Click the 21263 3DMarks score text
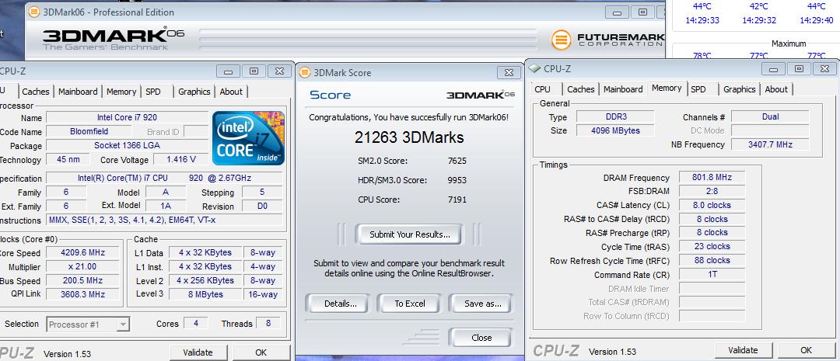The height and width of the screenshot is (361, 840). point(409,137)
